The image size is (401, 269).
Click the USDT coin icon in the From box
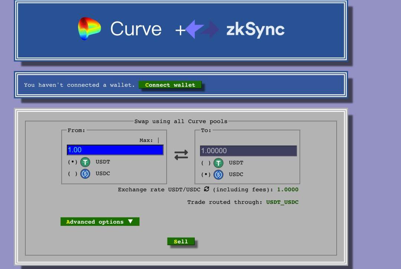[85, 162]
